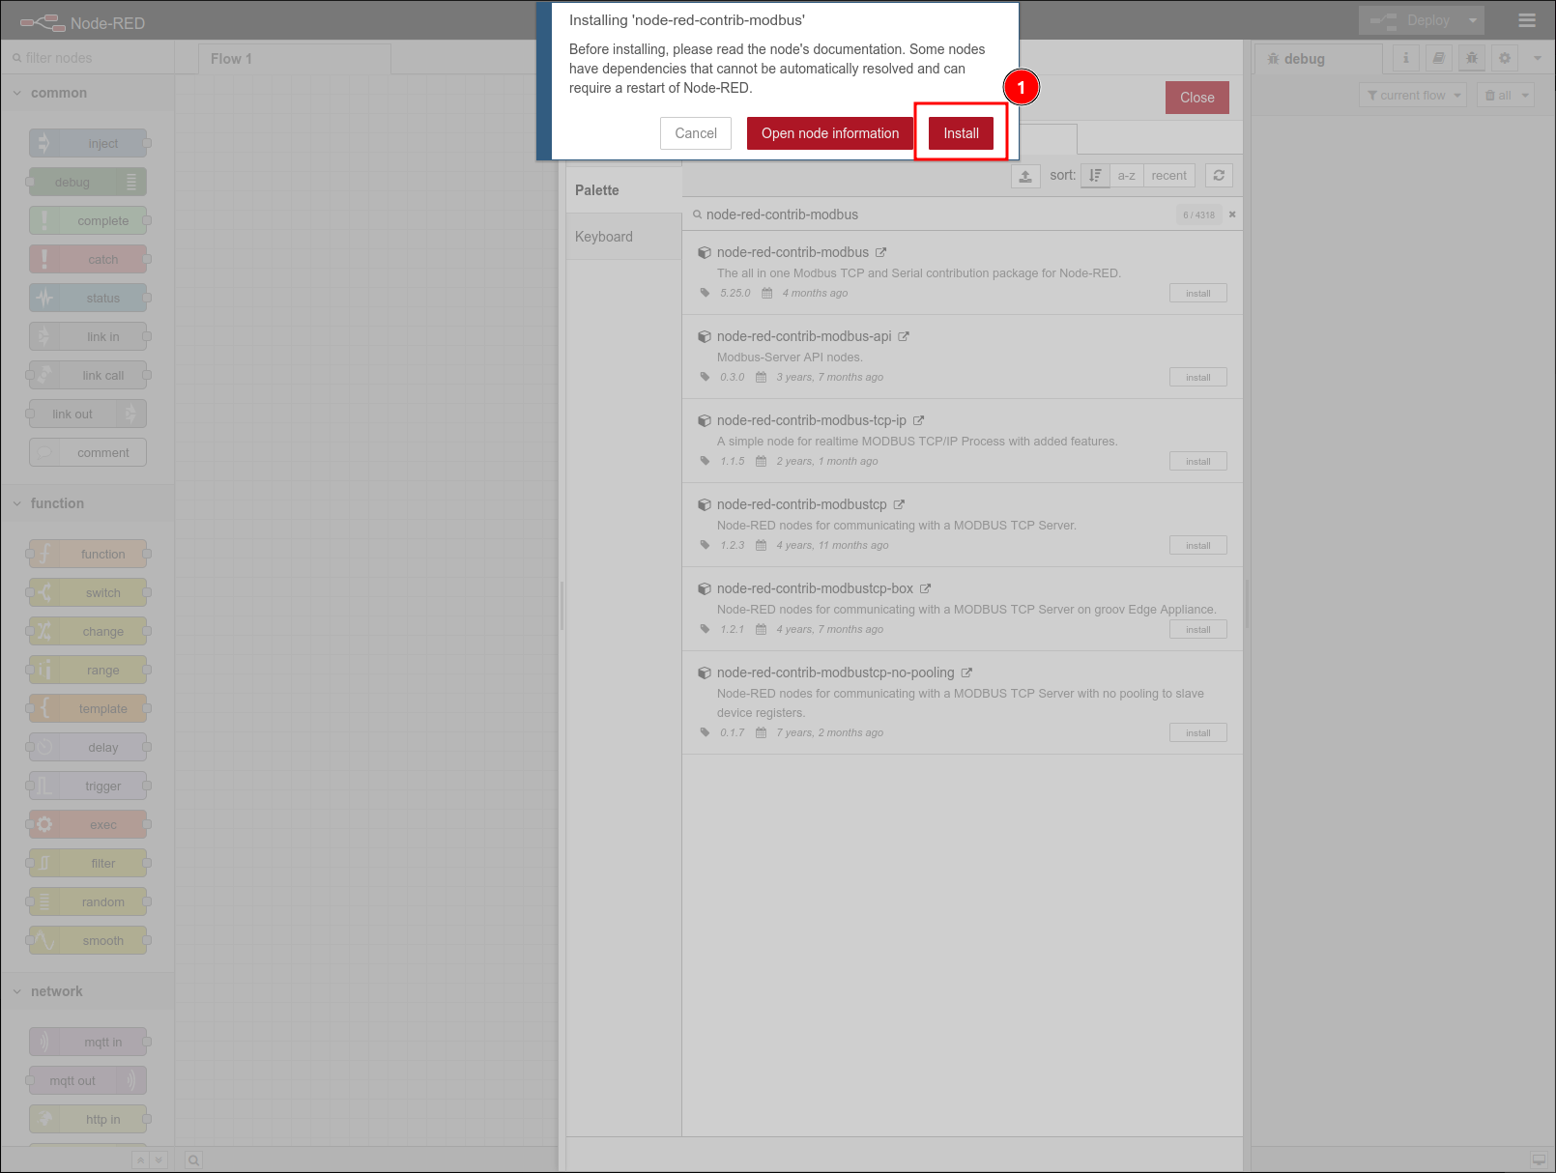The height and width of the screenshot is (1173, 1556).
Task: Click Cancel in the install dialog
Action: coord(696,133)
